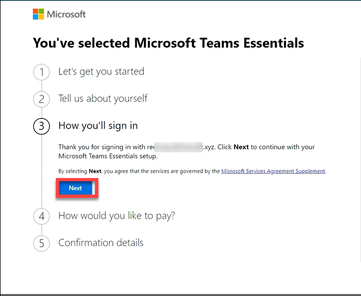Select the step 2 circle icon
Screen dimensions: 361x296
41,99
